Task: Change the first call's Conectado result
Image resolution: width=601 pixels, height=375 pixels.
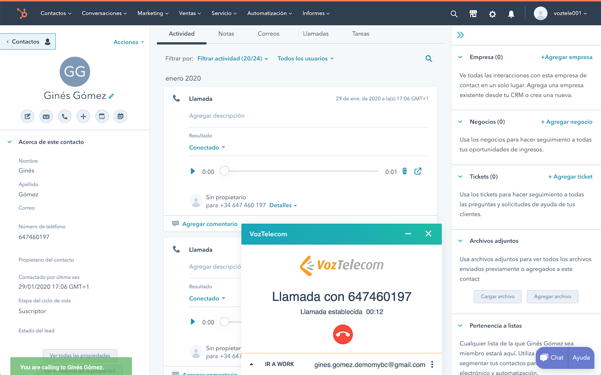Action: (x=207, y=148)
